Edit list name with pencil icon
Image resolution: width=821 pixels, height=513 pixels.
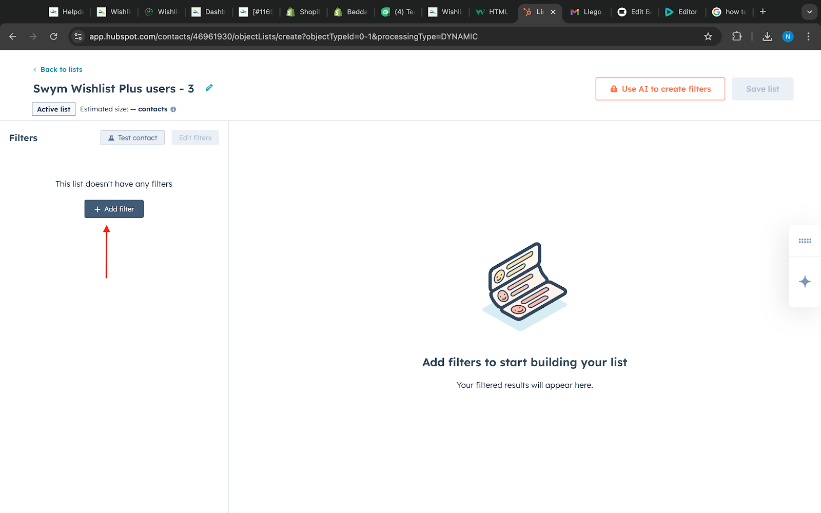point(209,88)
